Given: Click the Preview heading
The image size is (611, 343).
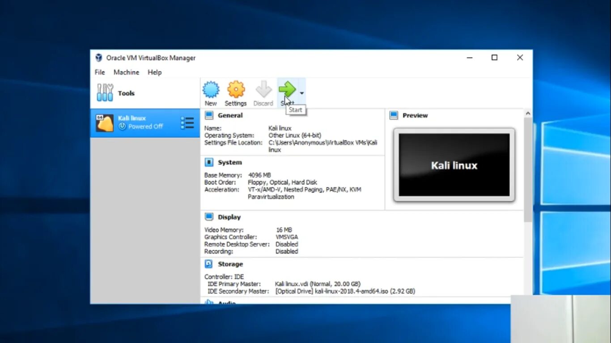Looking at the screenshot, I should (415, 115).
